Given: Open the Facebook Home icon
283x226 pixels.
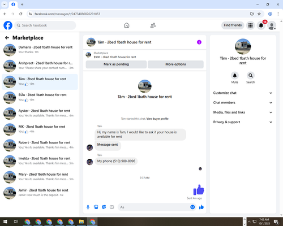Looking at the screenshot, I should (127, 25).
